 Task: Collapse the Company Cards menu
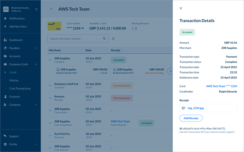coord(36,64)
